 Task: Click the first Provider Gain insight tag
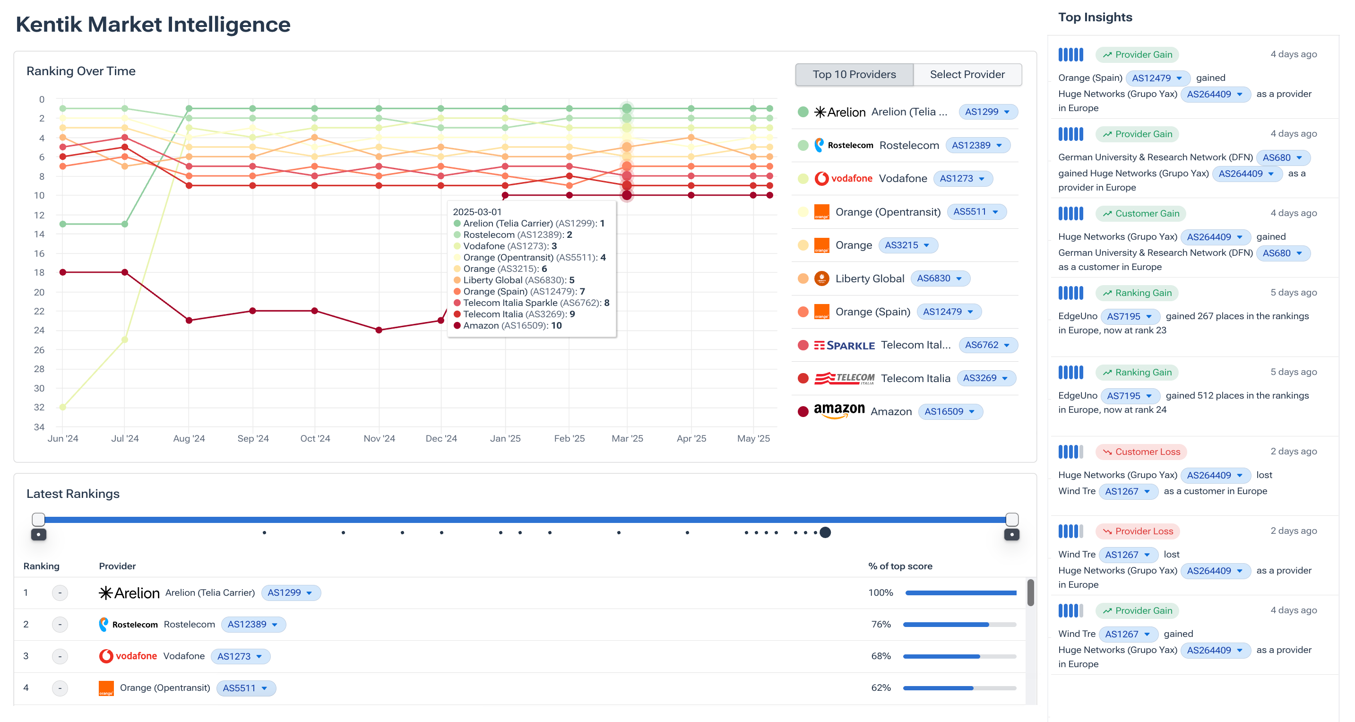tap(1137, 54)
